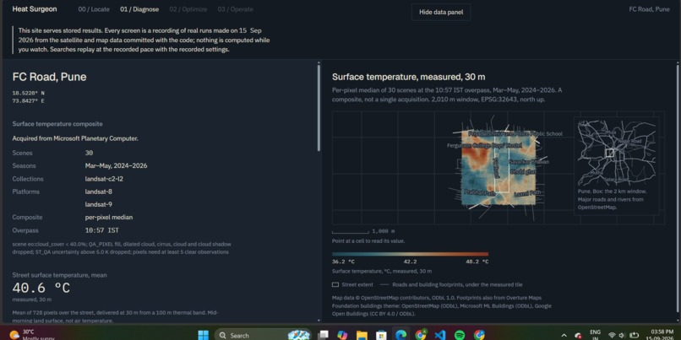Click the Heat Surgeon app title
Screen dimensions: 681x340
click(35, 9)
